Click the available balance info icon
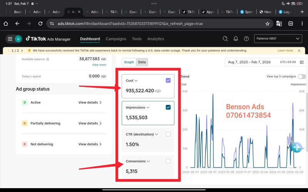308x192 pixels. click(x=47, y=59)
